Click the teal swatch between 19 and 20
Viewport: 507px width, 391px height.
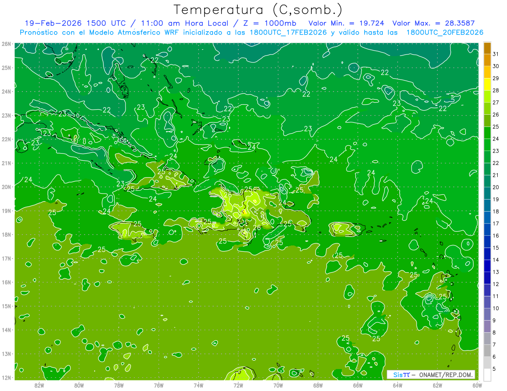487,193
